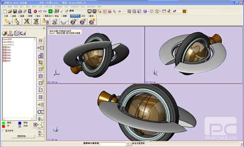Select layer 图层0001 in the list
The height and width of the screenshot is (147, 244).
pos(7,47)
